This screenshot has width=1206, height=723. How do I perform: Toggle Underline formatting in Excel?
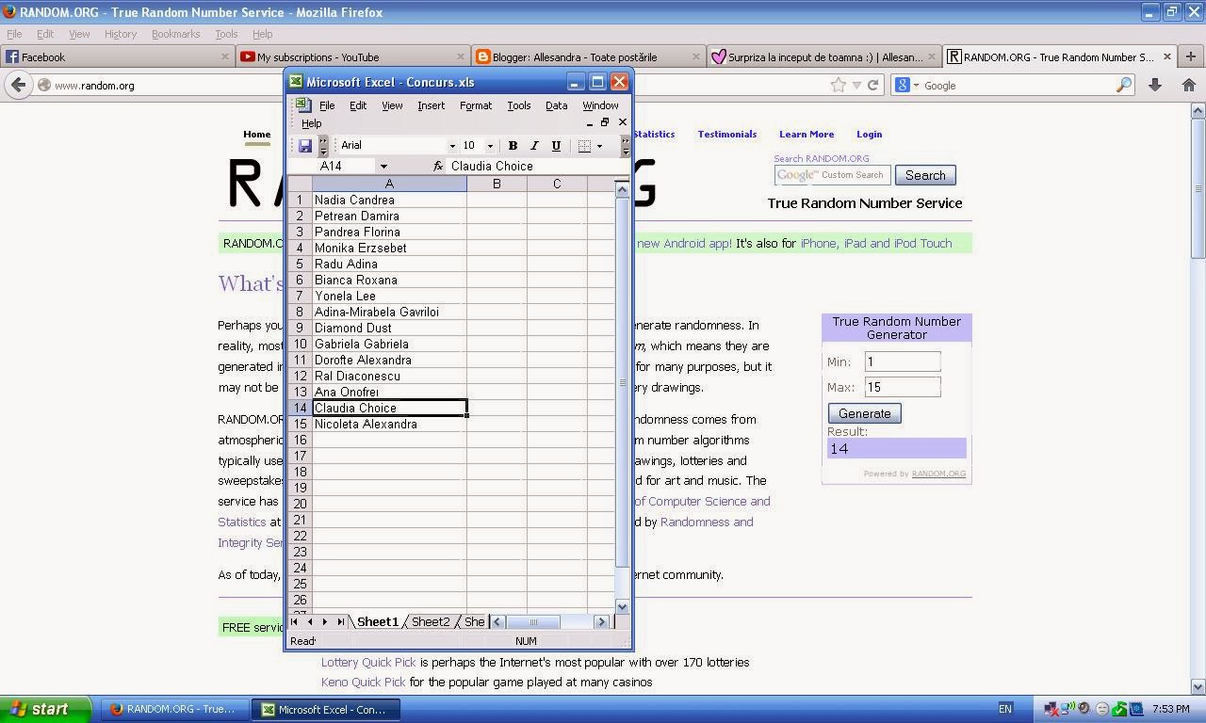pos(556,146)
